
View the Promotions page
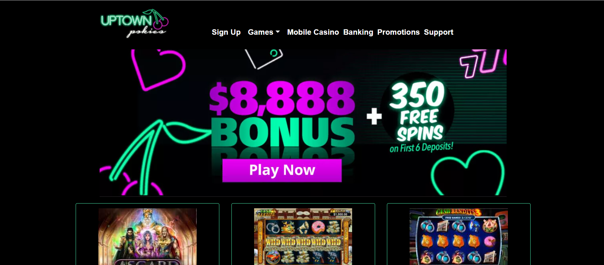(x=398, y=32)
